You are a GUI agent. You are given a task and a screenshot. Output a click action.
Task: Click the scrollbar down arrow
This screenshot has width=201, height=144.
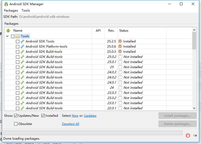[x=194, y=108]
